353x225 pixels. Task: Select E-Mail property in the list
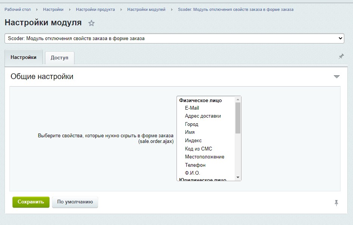point(192,108)
